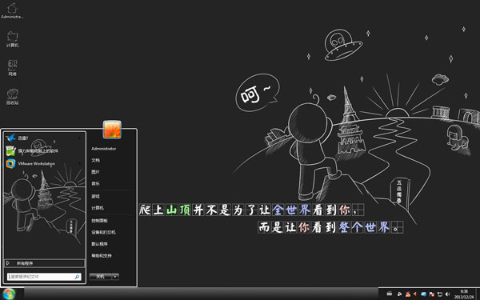This screenshot has width=480, height=300.
Task: Click the white tray icon beside the keyboard icon
Action: coord(400,294)
